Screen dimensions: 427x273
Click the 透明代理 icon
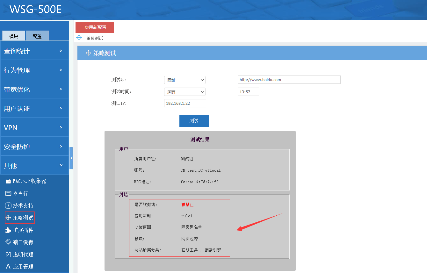pyautogui.click(x=8, y=255)
